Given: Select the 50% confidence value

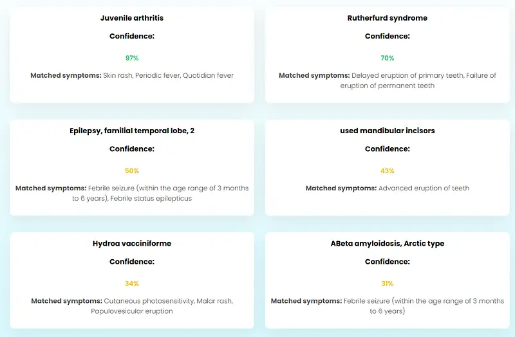Looking at the screenshot, I should tap(132, 171).
